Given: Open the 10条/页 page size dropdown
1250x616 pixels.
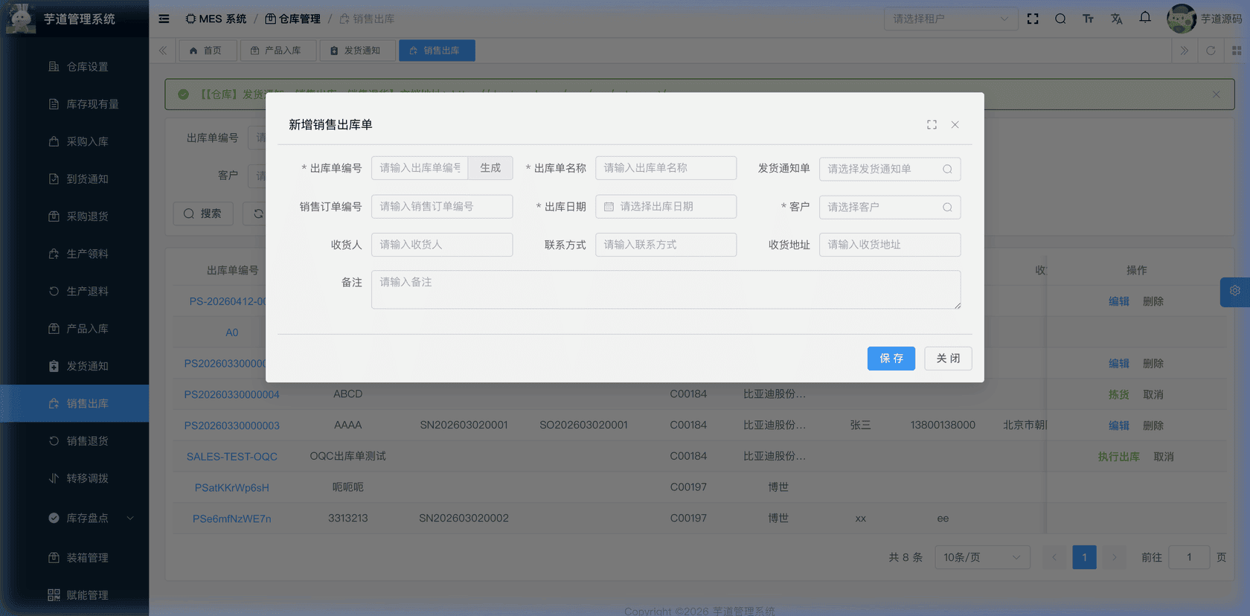Looking at the screenshot, I should (x=982, y=557).
